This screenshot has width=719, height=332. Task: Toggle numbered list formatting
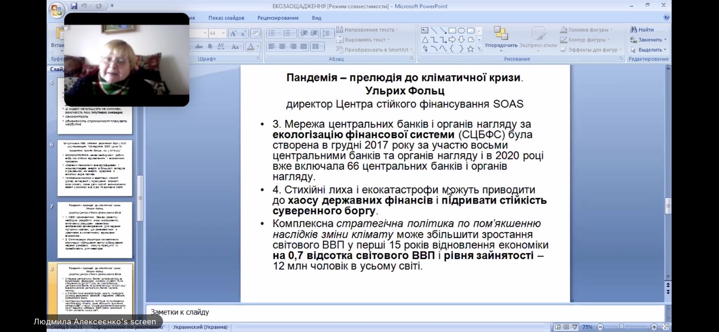pyautogui.click(x=288, y=33)
